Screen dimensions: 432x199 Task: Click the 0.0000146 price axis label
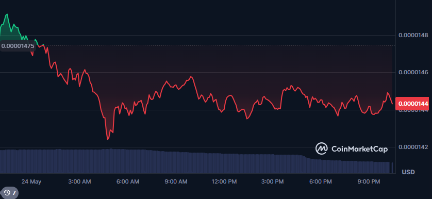coord(413,72)
